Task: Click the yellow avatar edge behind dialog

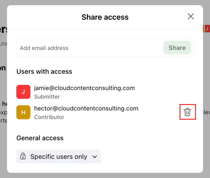Action: click(x=204, y=28)
